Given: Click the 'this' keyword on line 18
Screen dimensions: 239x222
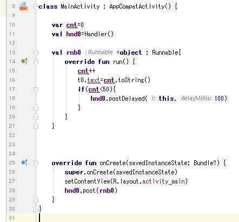Looking at the screenshot, I should pos(166,99).
